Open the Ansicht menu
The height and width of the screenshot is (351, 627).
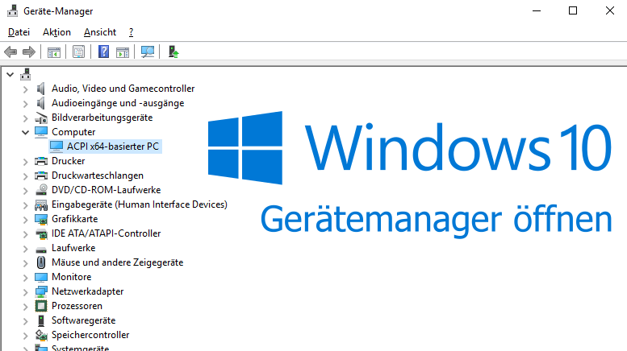[x=100, y=32]
